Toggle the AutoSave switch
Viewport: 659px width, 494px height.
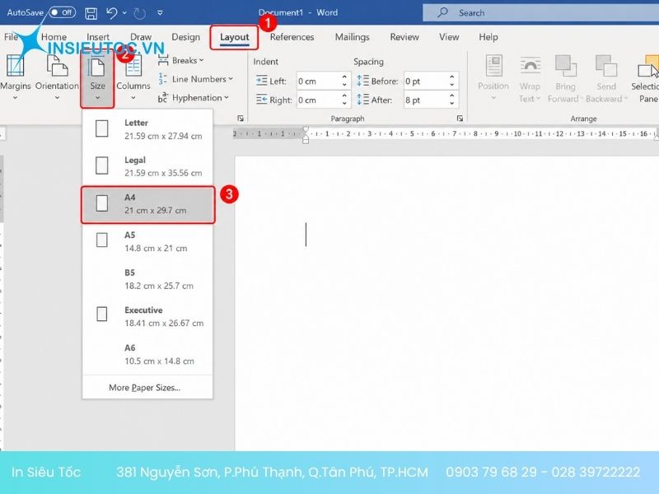62,12
